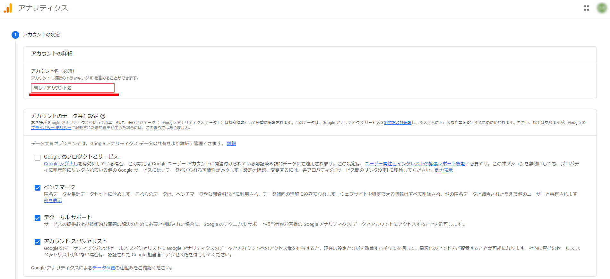Click the アカウントの設定 step heading

click(x=41, y=35)
